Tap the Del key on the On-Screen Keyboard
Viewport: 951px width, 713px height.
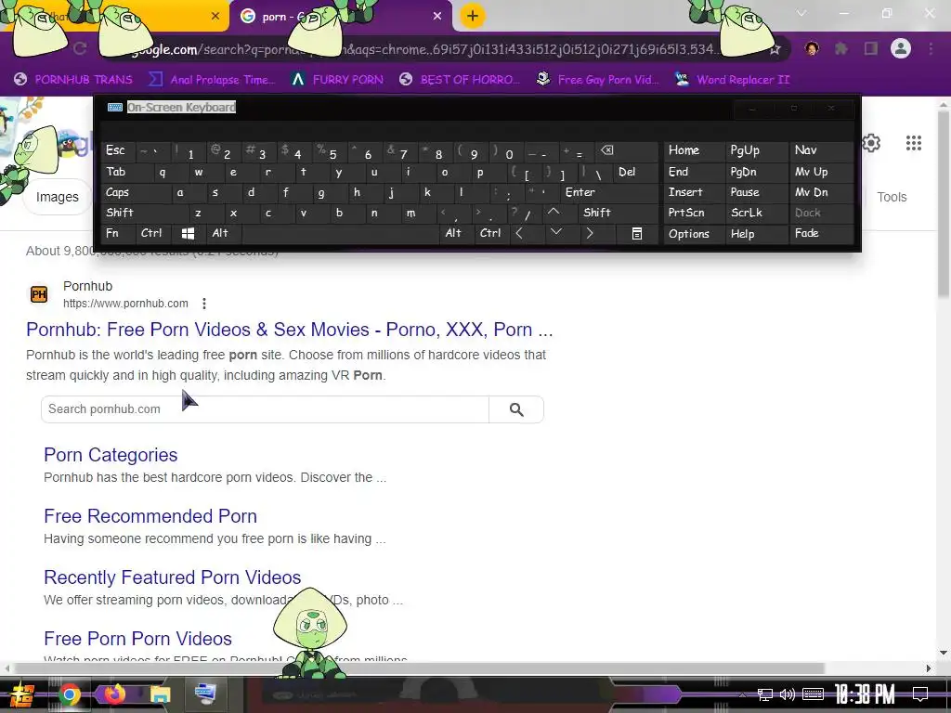635,172
